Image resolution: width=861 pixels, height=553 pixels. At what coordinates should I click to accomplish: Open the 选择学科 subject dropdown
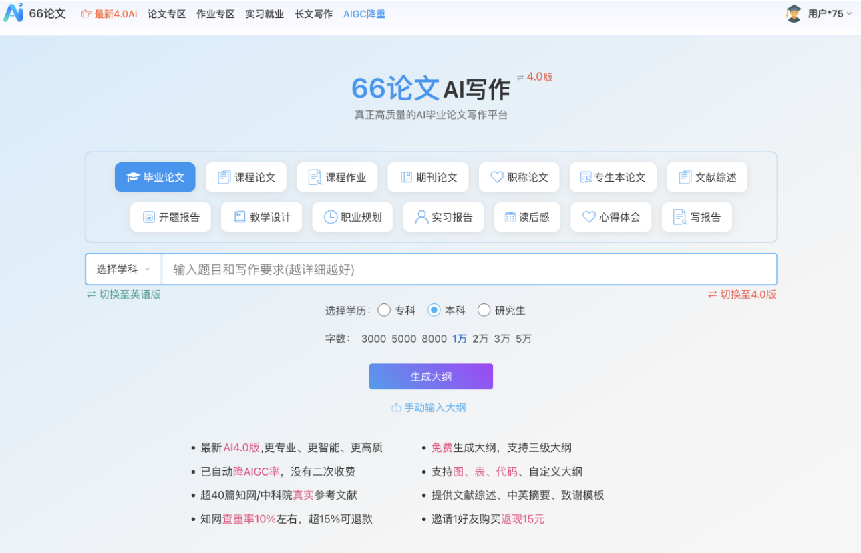click(x=124, y=269)
